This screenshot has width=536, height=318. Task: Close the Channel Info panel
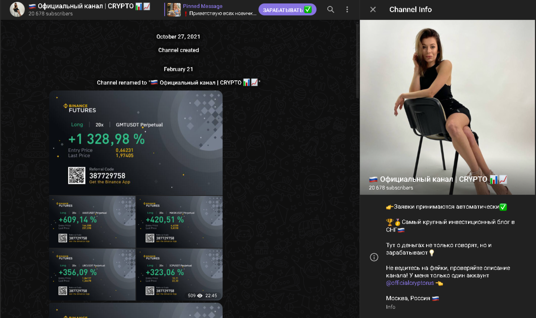click(x=373, y=9)
